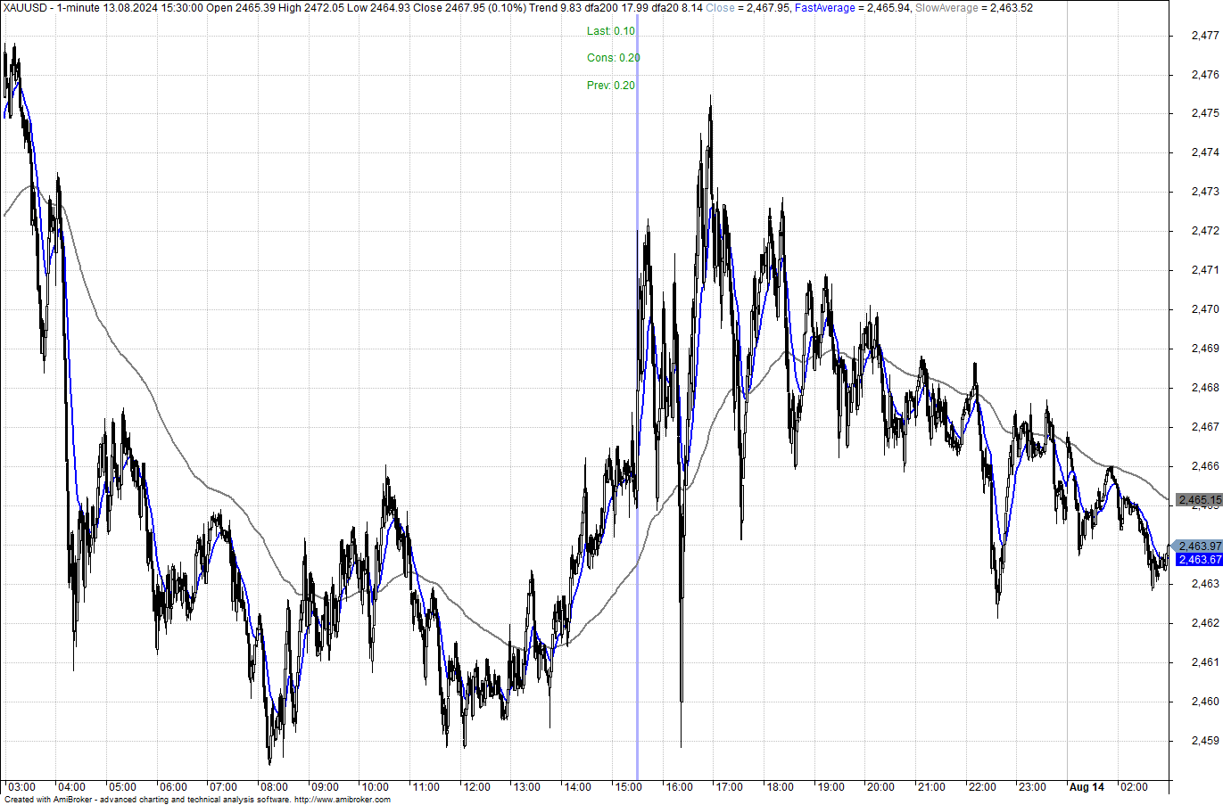Click the 12:00 time axis label
Viewport: 1223px width, 805px height.
476,787
